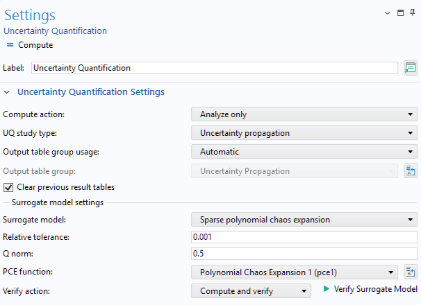
Task: Pin the Settings window
Action: point(413,12)
